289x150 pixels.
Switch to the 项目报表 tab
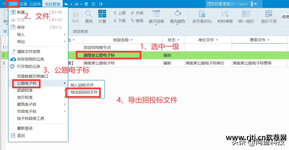[x=80, y=32]
